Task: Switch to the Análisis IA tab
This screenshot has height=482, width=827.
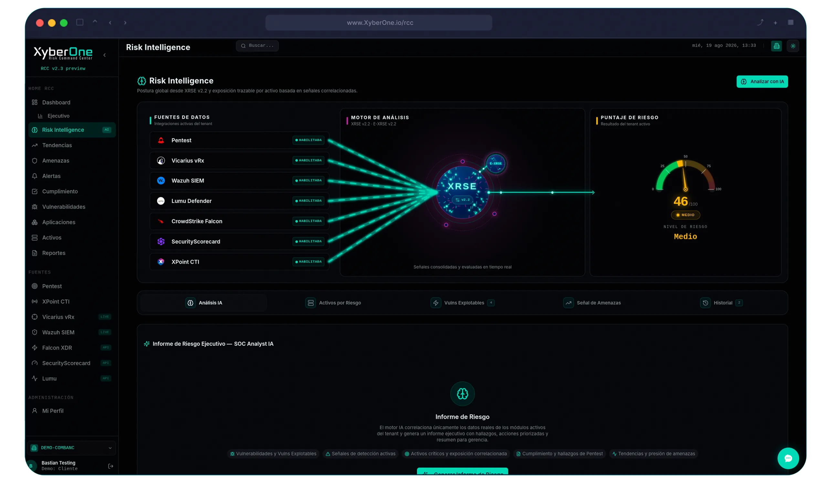Action: (204, 303)
